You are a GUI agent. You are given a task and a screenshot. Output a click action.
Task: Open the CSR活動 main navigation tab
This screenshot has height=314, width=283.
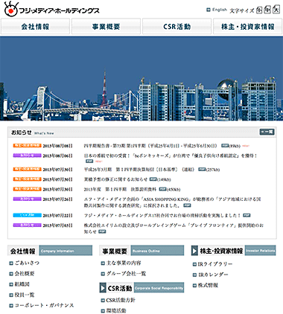pyautogui.click(x=177, y=26)
